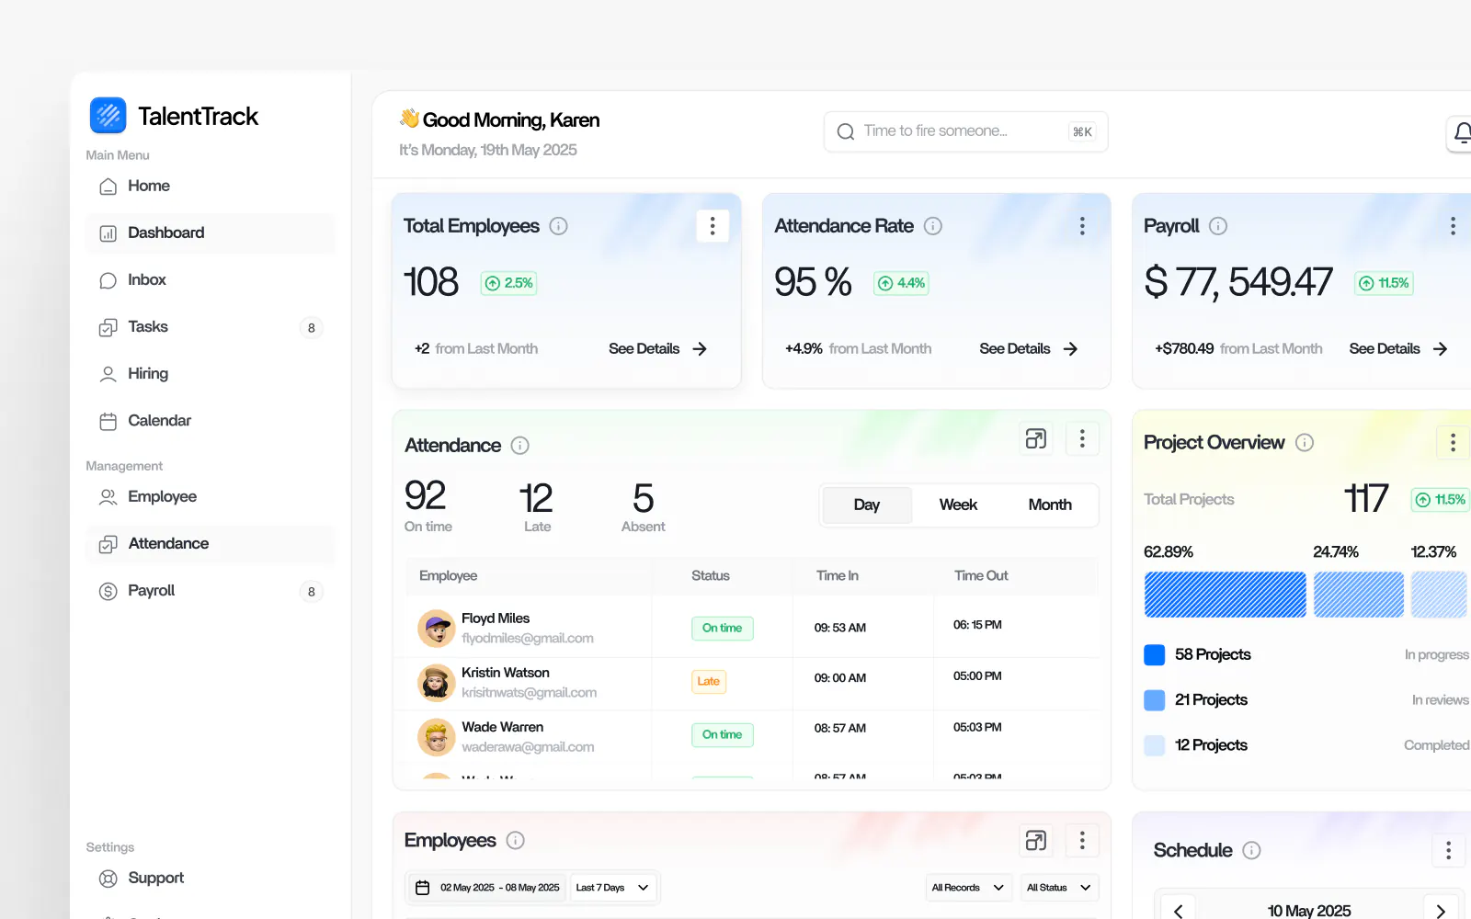Click Kristin Watson's Late status badge
Image resolution: width=1471 pixels, height=919 pixels.
[x=709, y=682]
